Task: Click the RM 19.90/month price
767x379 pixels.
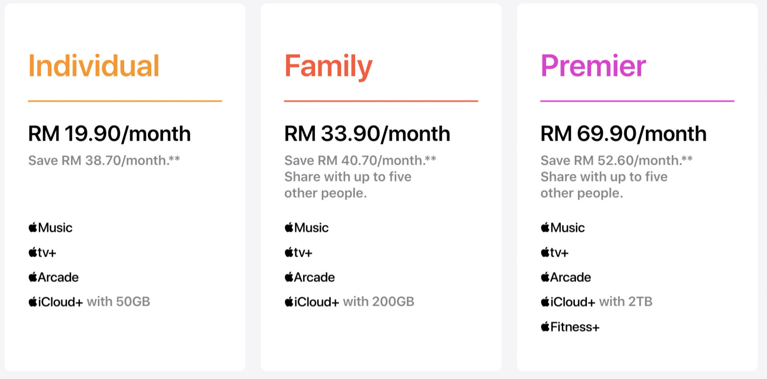Action: (109, 134)
